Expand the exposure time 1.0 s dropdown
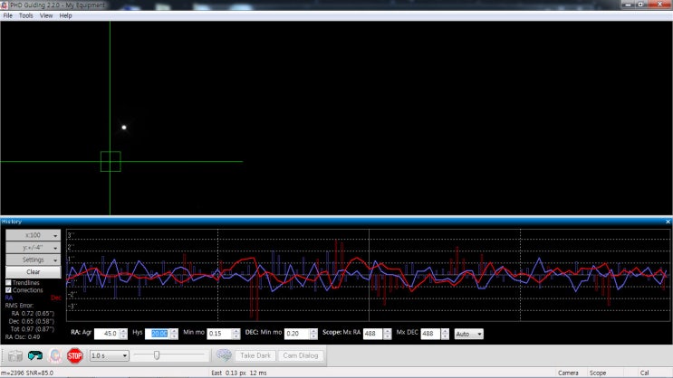 tap(110, 355)
